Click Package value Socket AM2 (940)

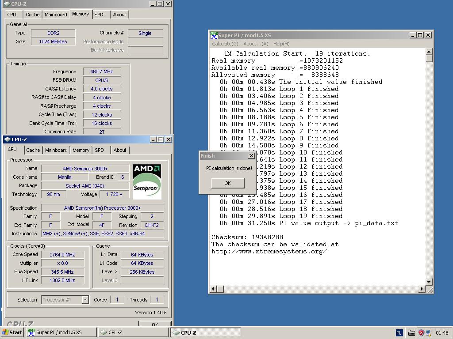pos(85,186)
